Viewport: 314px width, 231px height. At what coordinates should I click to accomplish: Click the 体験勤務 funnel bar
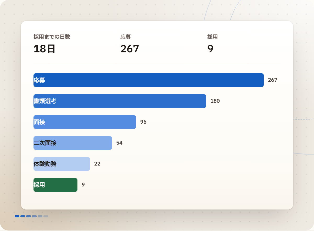point(62,164)
